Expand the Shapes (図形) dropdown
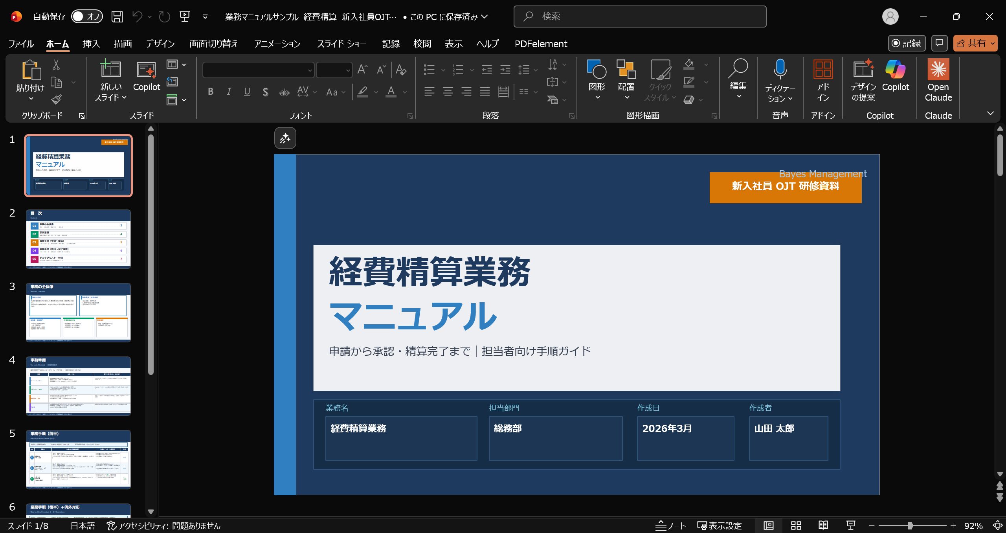 [597, 97]
